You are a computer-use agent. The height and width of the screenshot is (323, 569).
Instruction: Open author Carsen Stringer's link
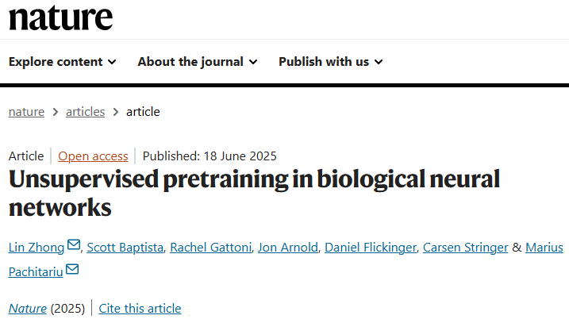point(465,247)
